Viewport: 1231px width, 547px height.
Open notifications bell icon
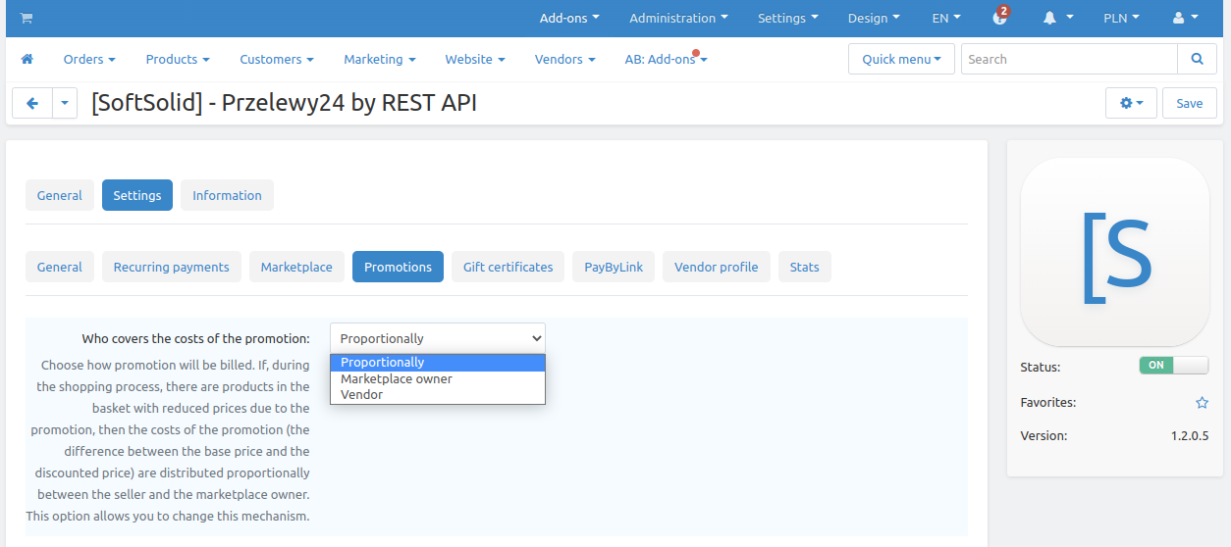[1049, 18]
